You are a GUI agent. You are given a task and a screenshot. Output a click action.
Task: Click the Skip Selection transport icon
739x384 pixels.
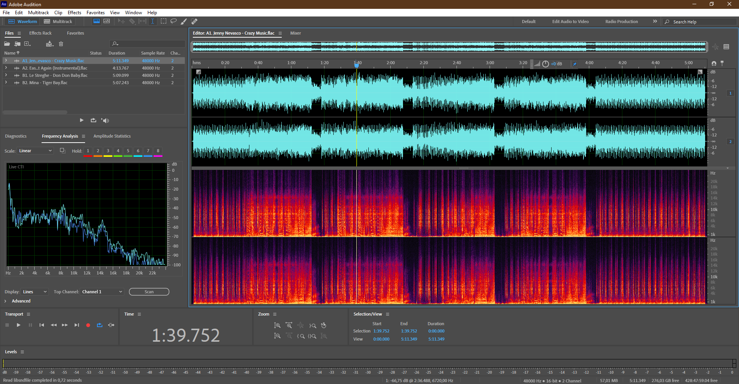[x=111, y=325]
